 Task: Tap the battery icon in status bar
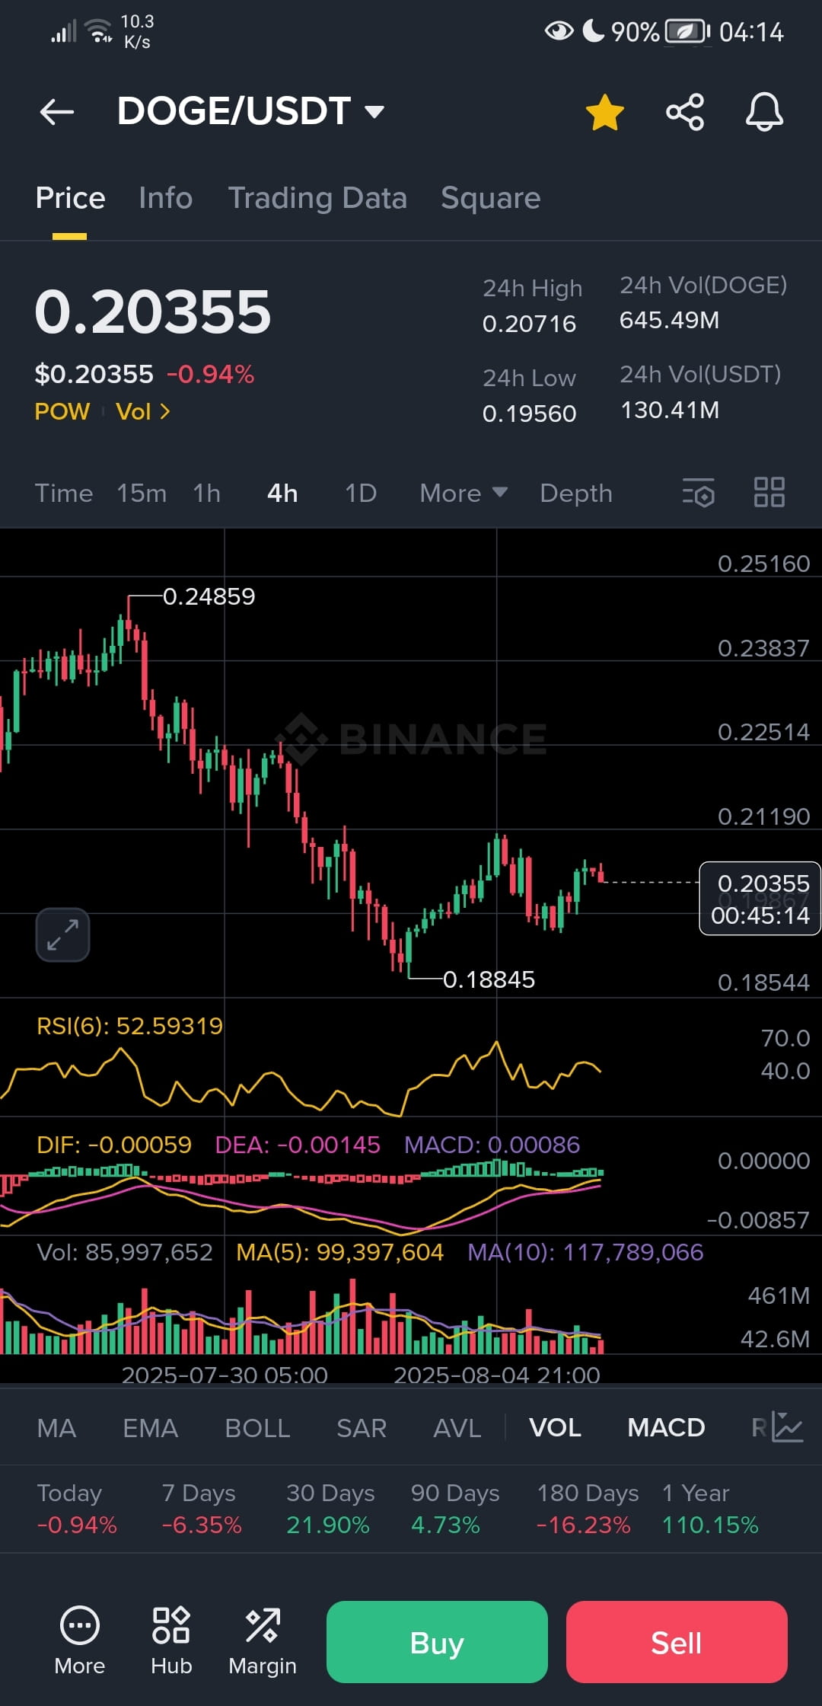(x=688, y=31)
